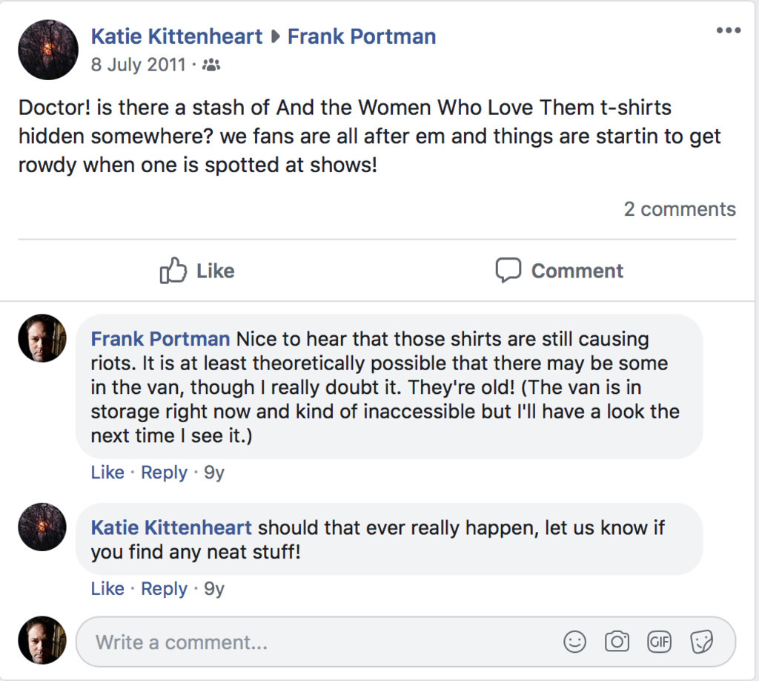Screen dimensions: 759x681
Task: Click the camera photo attach icon
Action: tap(617, 642)
